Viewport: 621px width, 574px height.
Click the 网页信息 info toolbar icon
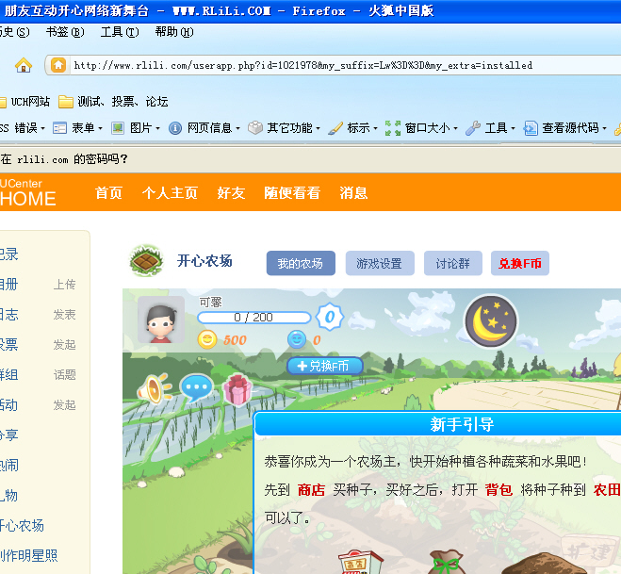(x=175, y=128)
